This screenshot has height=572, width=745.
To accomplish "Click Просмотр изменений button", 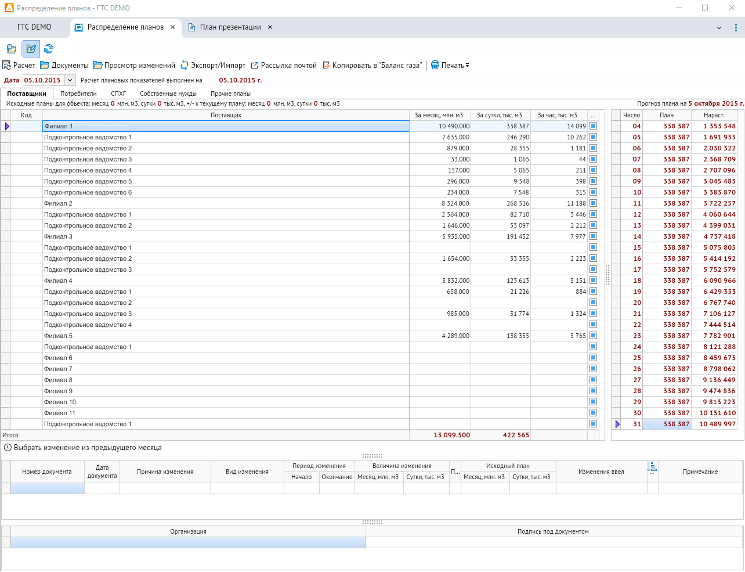I will click(x=134, y=65).
